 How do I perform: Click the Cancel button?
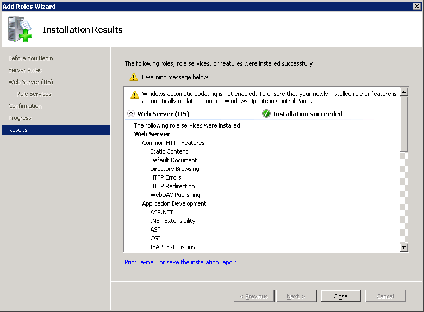coord(385,296)
